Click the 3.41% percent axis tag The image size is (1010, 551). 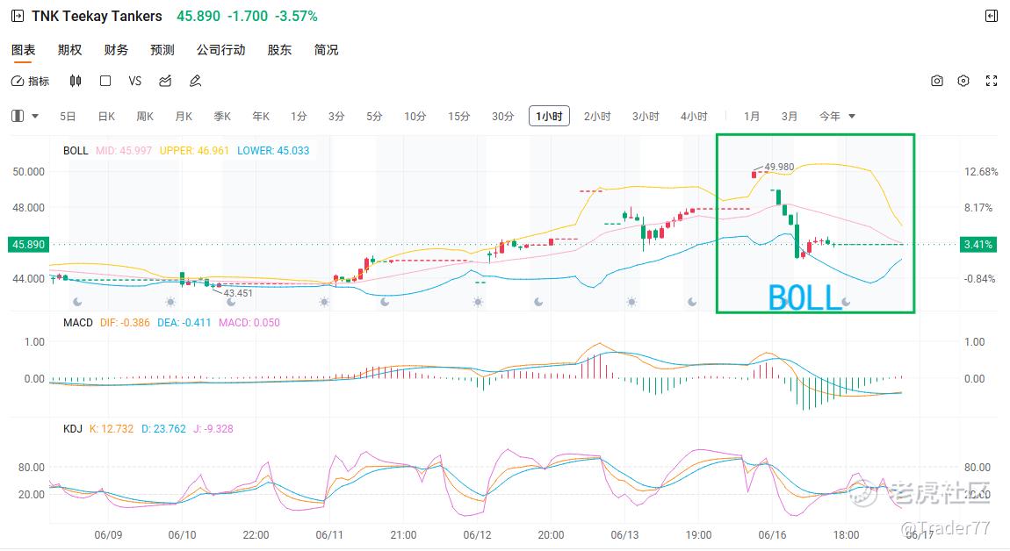tap(979, 245)
